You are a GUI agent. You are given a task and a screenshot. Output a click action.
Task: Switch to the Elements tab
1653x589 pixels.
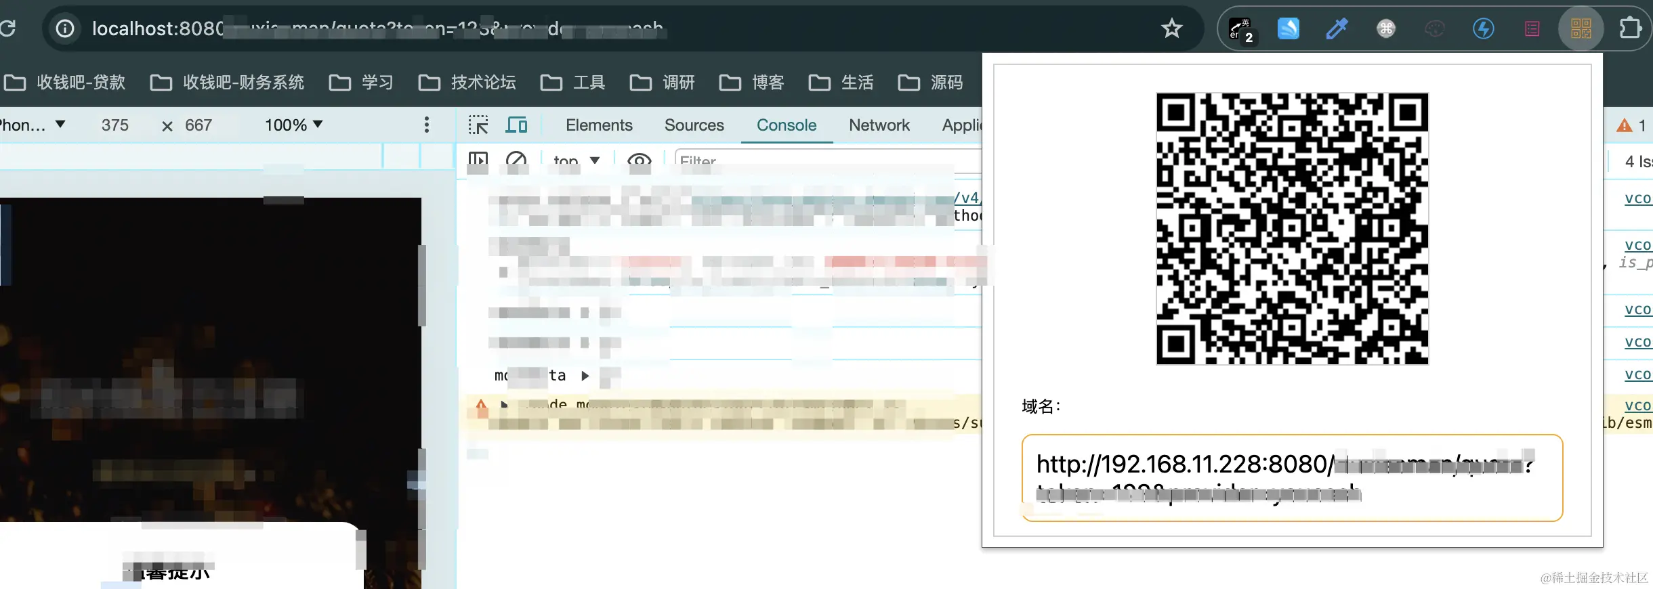pyautogui.click(x=599, y=125)
